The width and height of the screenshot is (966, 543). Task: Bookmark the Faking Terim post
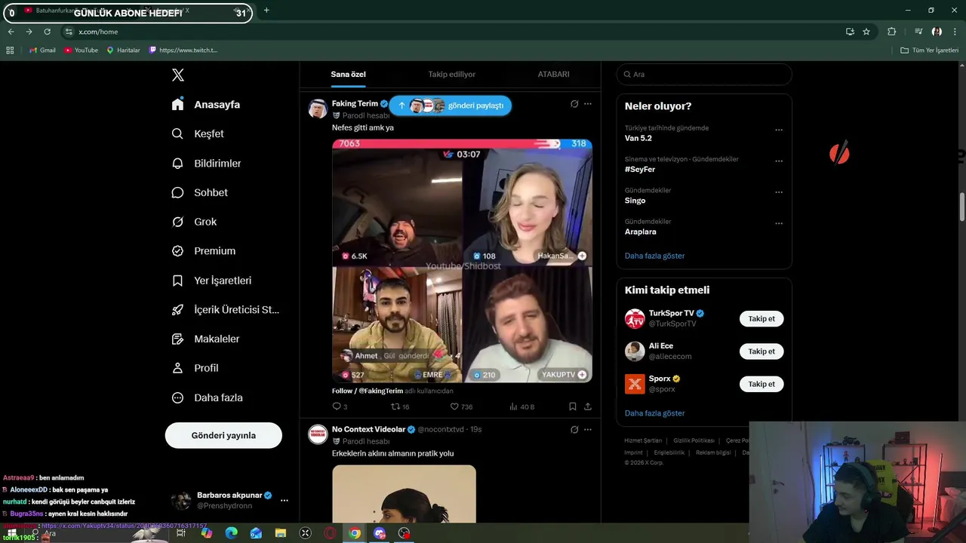click(x=573, y=406)
